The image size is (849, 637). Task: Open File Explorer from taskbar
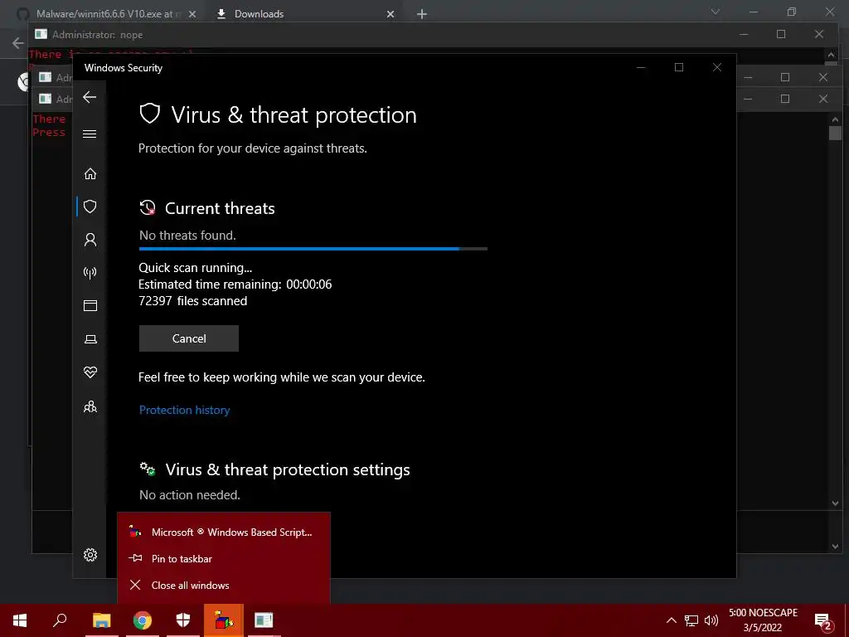point(101,620)
